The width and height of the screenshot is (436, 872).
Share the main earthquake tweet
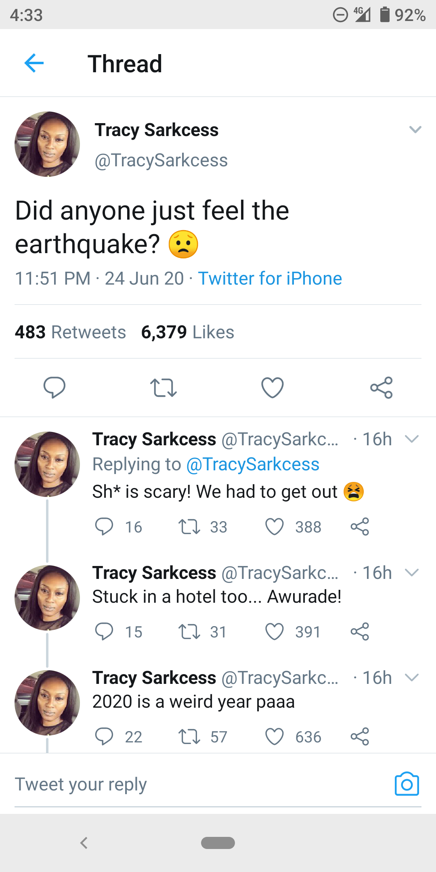click(381, 388)
